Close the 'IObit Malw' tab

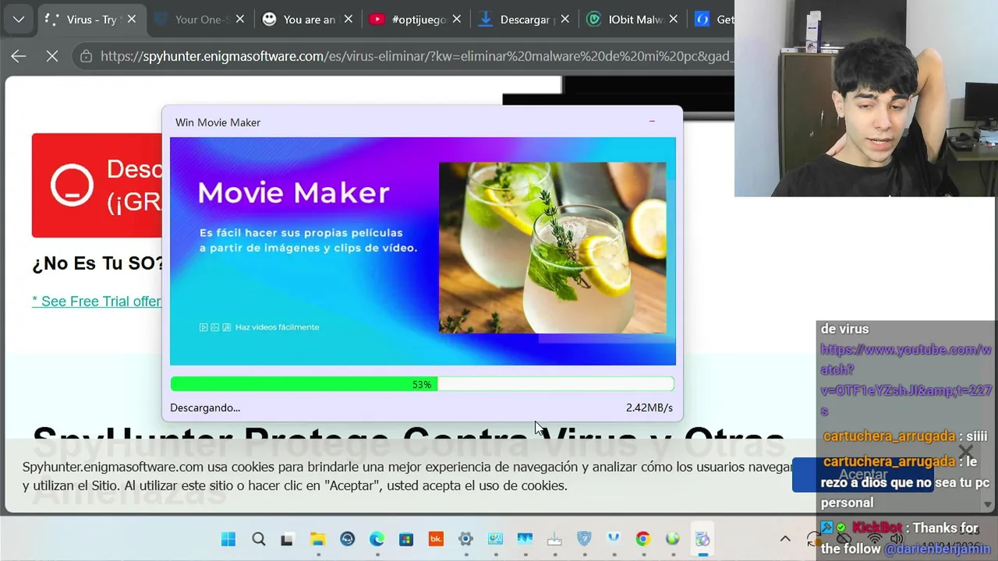coord(673,19)
